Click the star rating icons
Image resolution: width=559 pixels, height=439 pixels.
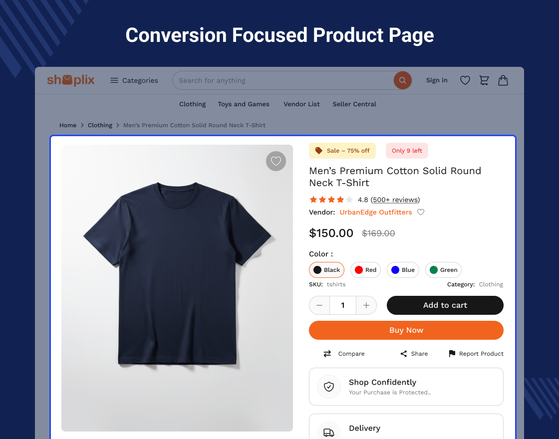click(331, 200)
